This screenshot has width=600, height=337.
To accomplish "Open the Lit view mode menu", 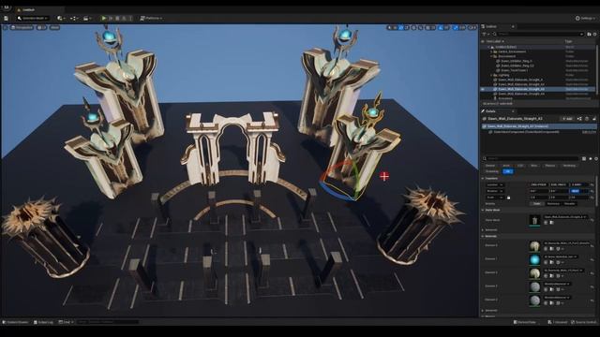I will coord(41,27).
